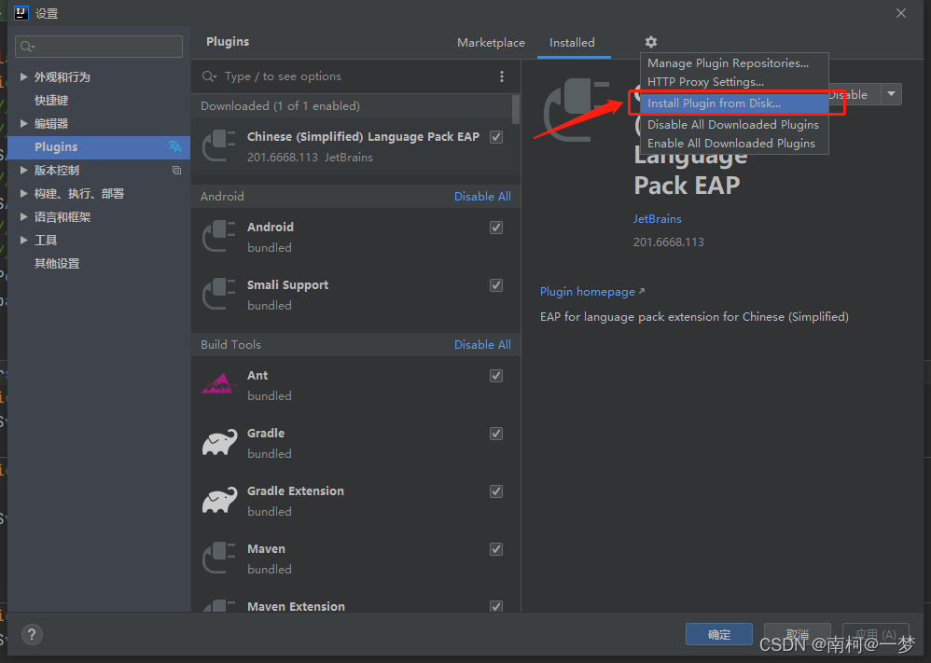Image resolution: width=931 pixels, height=663 pixels.
Task: Toggle the Gradle Extension checkbox
Action: (x=496, y=491)
